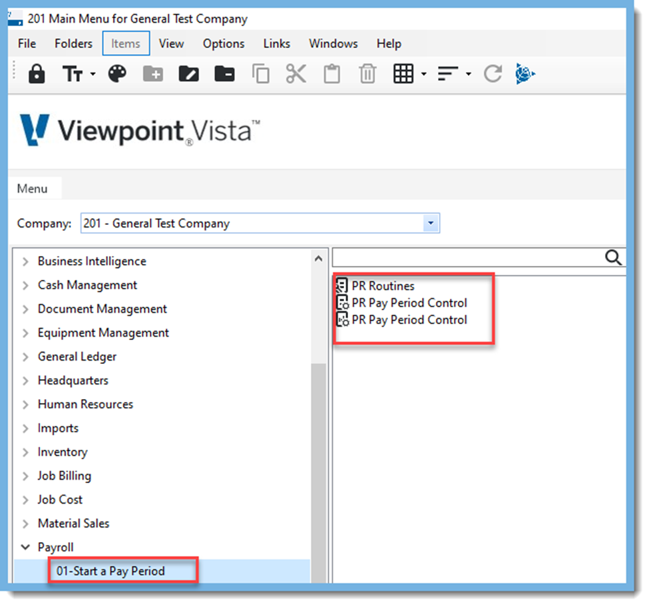Viewport: 649px width, 606px height.
Task: Expand the Document Management module
Action: (x=25, y=309)
